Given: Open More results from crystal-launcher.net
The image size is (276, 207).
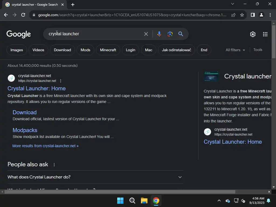Looking at the screenshot, I should (45, 146).
